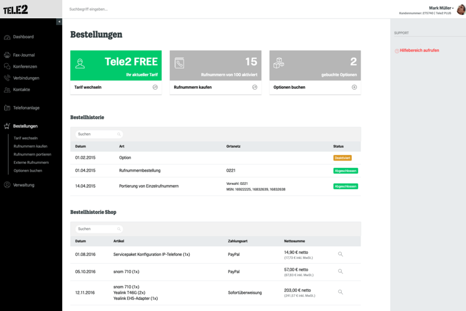
Task: Click the Artikel column header
Action: [x=119, y=241]
